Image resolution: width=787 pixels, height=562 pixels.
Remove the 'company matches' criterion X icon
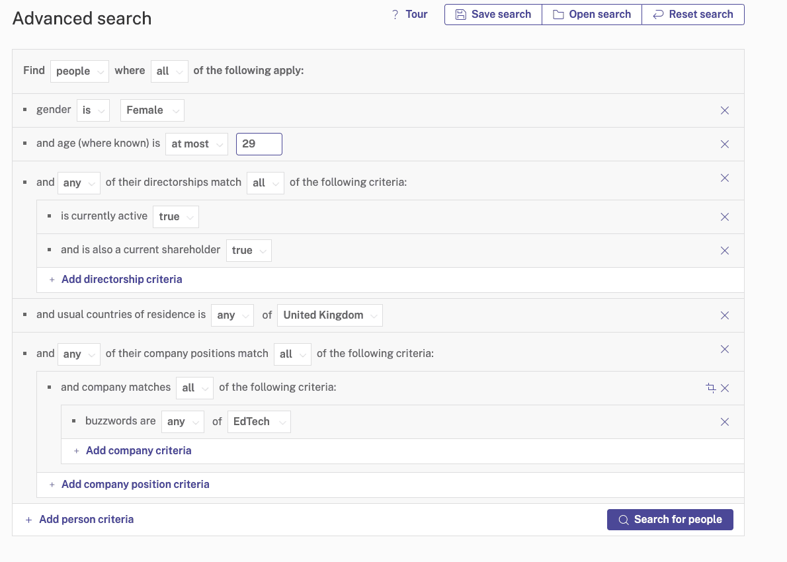pyautogui.click(x=724, y=388)
